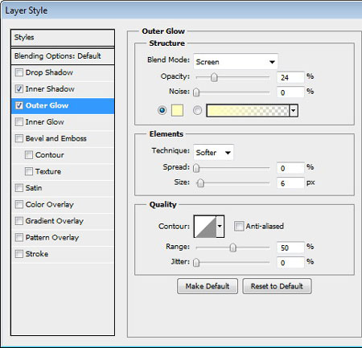Open the gradient preview bar editor
Image resolution: width=362 pixels, height=348 pixels.
tap(248, 110)
